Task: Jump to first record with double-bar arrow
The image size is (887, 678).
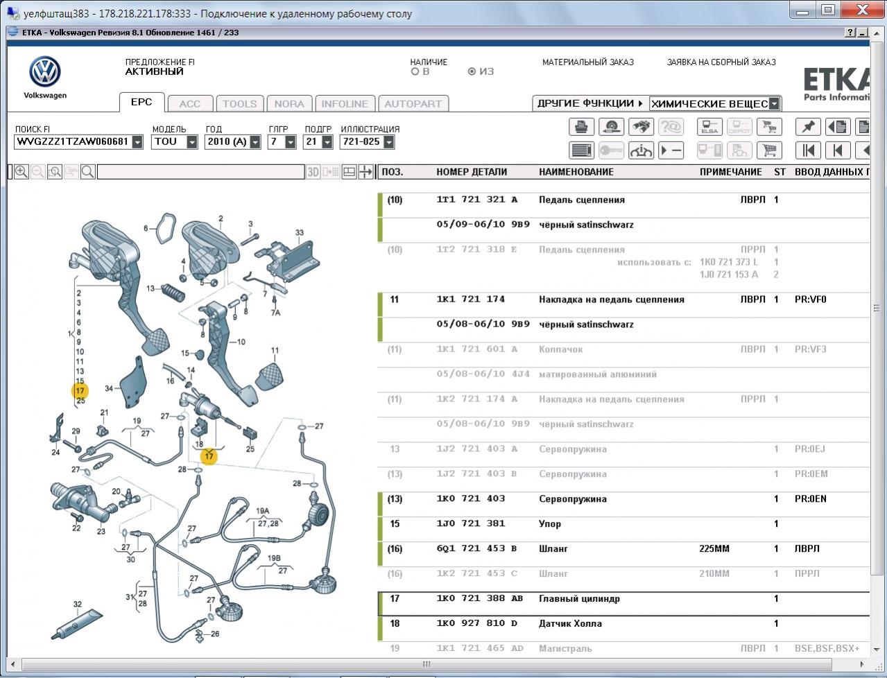Action: click(808, 150)
